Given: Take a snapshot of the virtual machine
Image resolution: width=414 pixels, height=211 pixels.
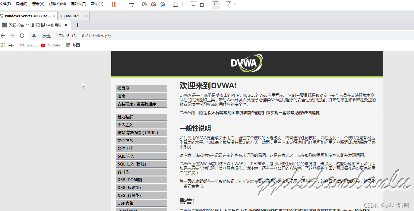Looking at the screenshot, I should tap(144, 4).
